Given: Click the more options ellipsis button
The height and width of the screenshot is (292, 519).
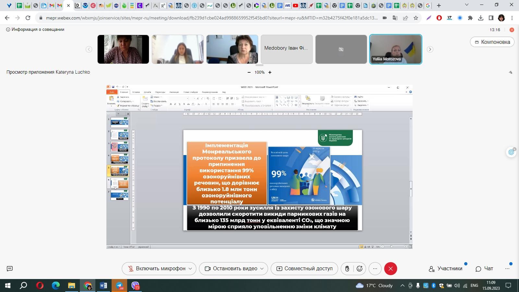Looking at the screenshot, I should [x=375, y=269].
